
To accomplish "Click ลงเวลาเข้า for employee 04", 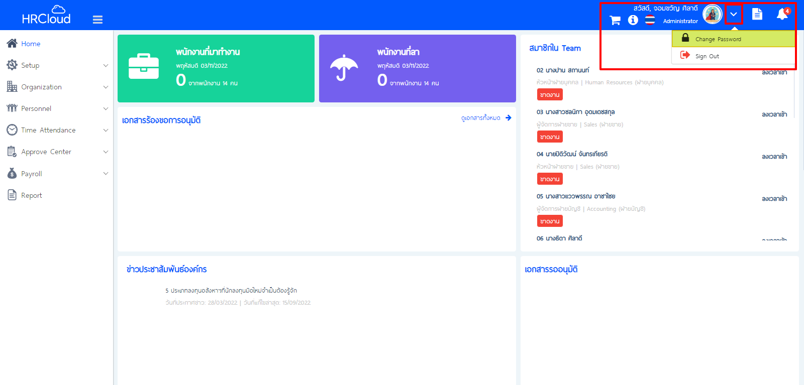I will 774,157.
